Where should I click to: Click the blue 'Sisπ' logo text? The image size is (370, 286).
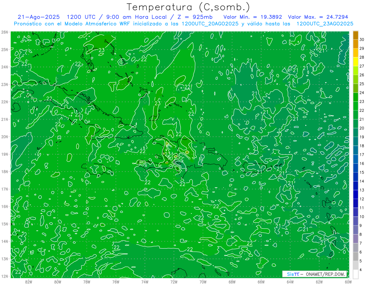(293, 274)
